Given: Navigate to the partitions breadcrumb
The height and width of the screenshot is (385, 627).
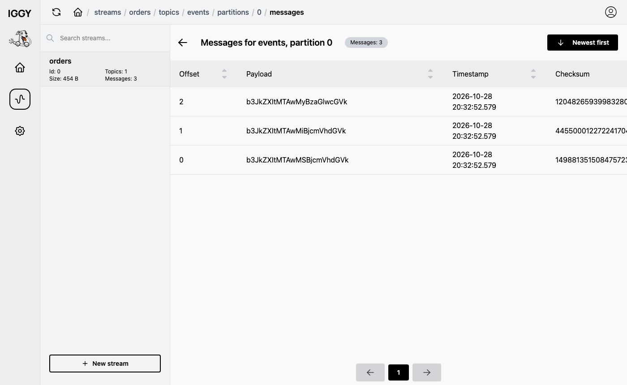Looking at the screenshot, I should [x=233, y=12].
